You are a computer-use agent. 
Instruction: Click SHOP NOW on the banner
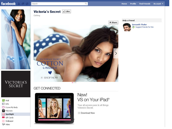click(x=51, y=78)
